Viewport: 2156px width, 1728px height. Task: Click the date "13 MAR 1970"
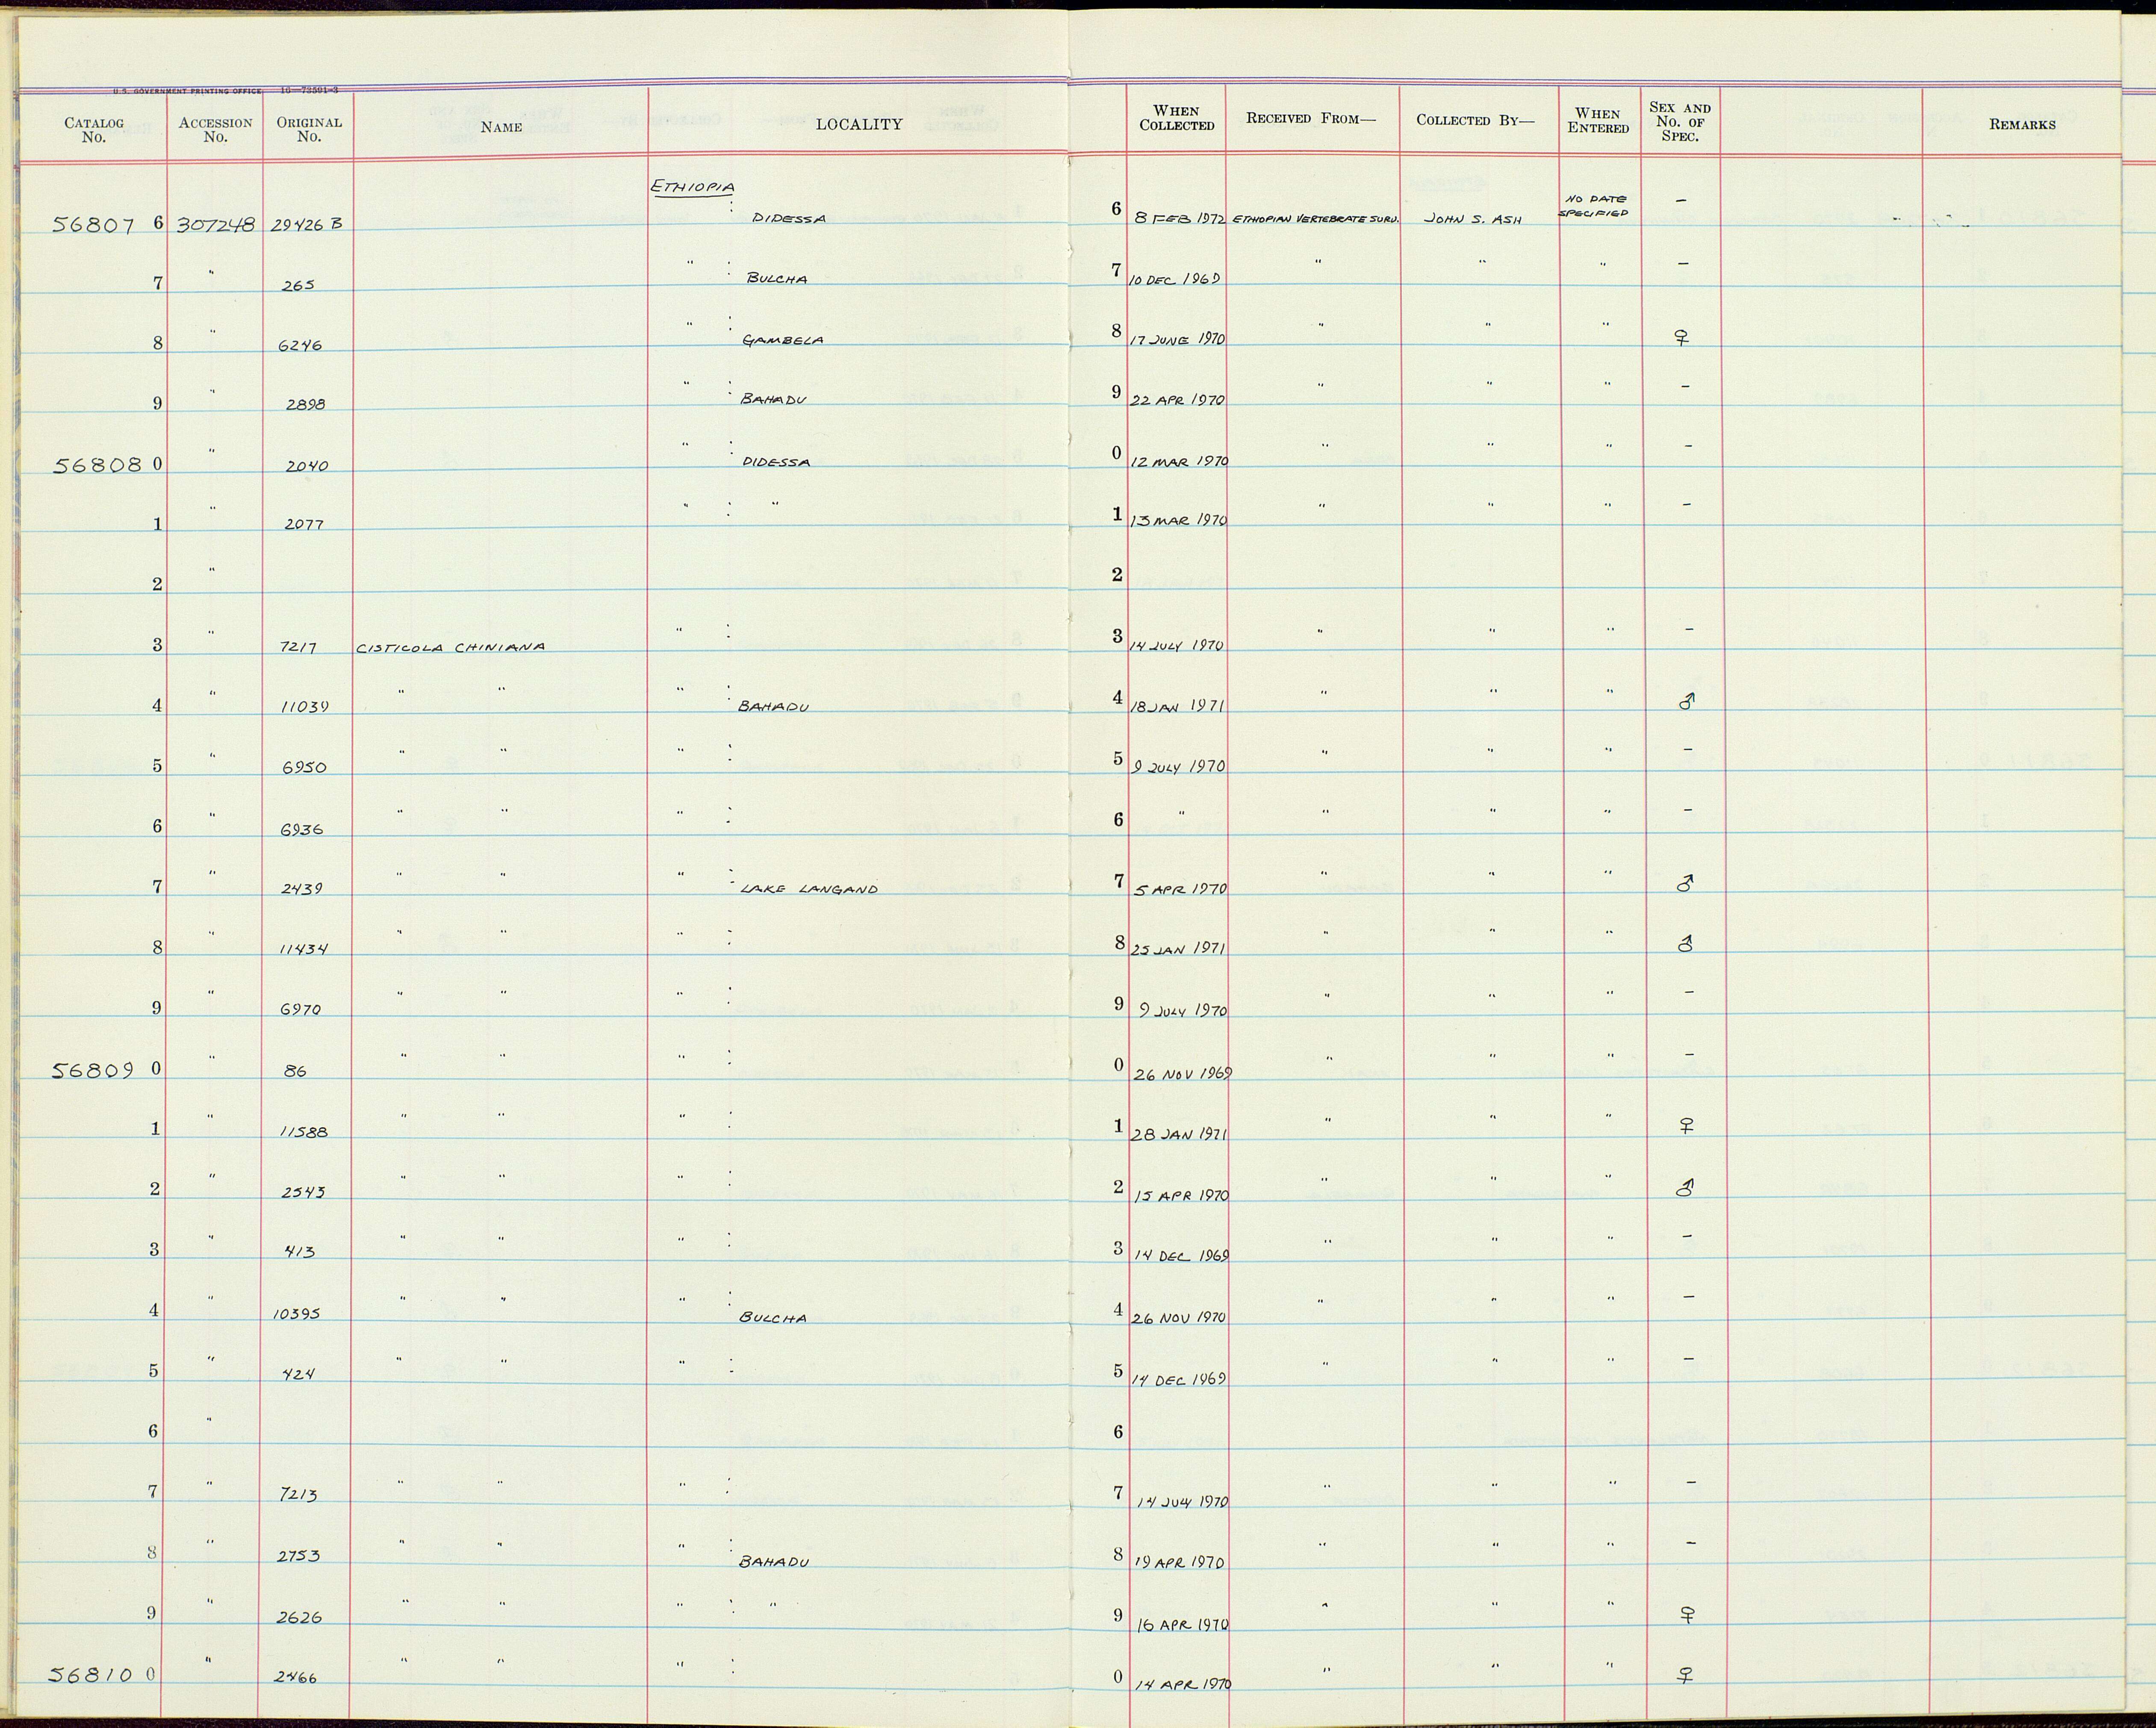[1179, 520]
